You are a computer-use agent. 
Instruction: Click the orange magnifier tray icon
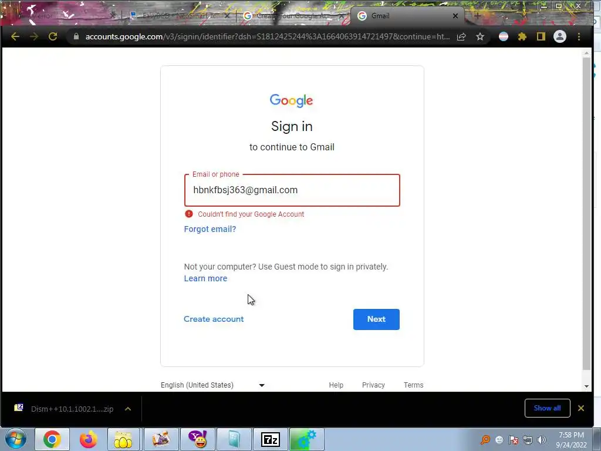(485, 440)
